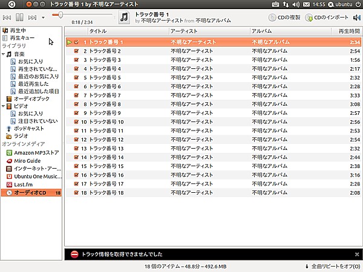Select the トラック番号 8 title

[x=105, y=104]
